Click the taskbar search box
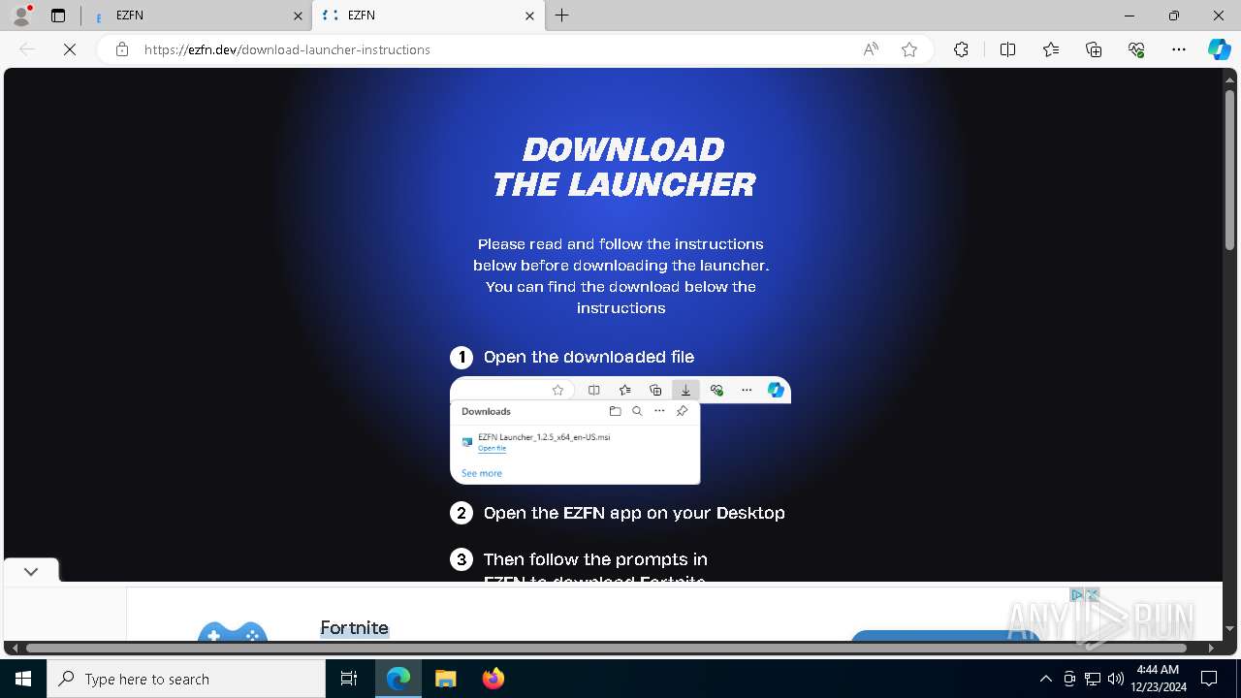 186,679
